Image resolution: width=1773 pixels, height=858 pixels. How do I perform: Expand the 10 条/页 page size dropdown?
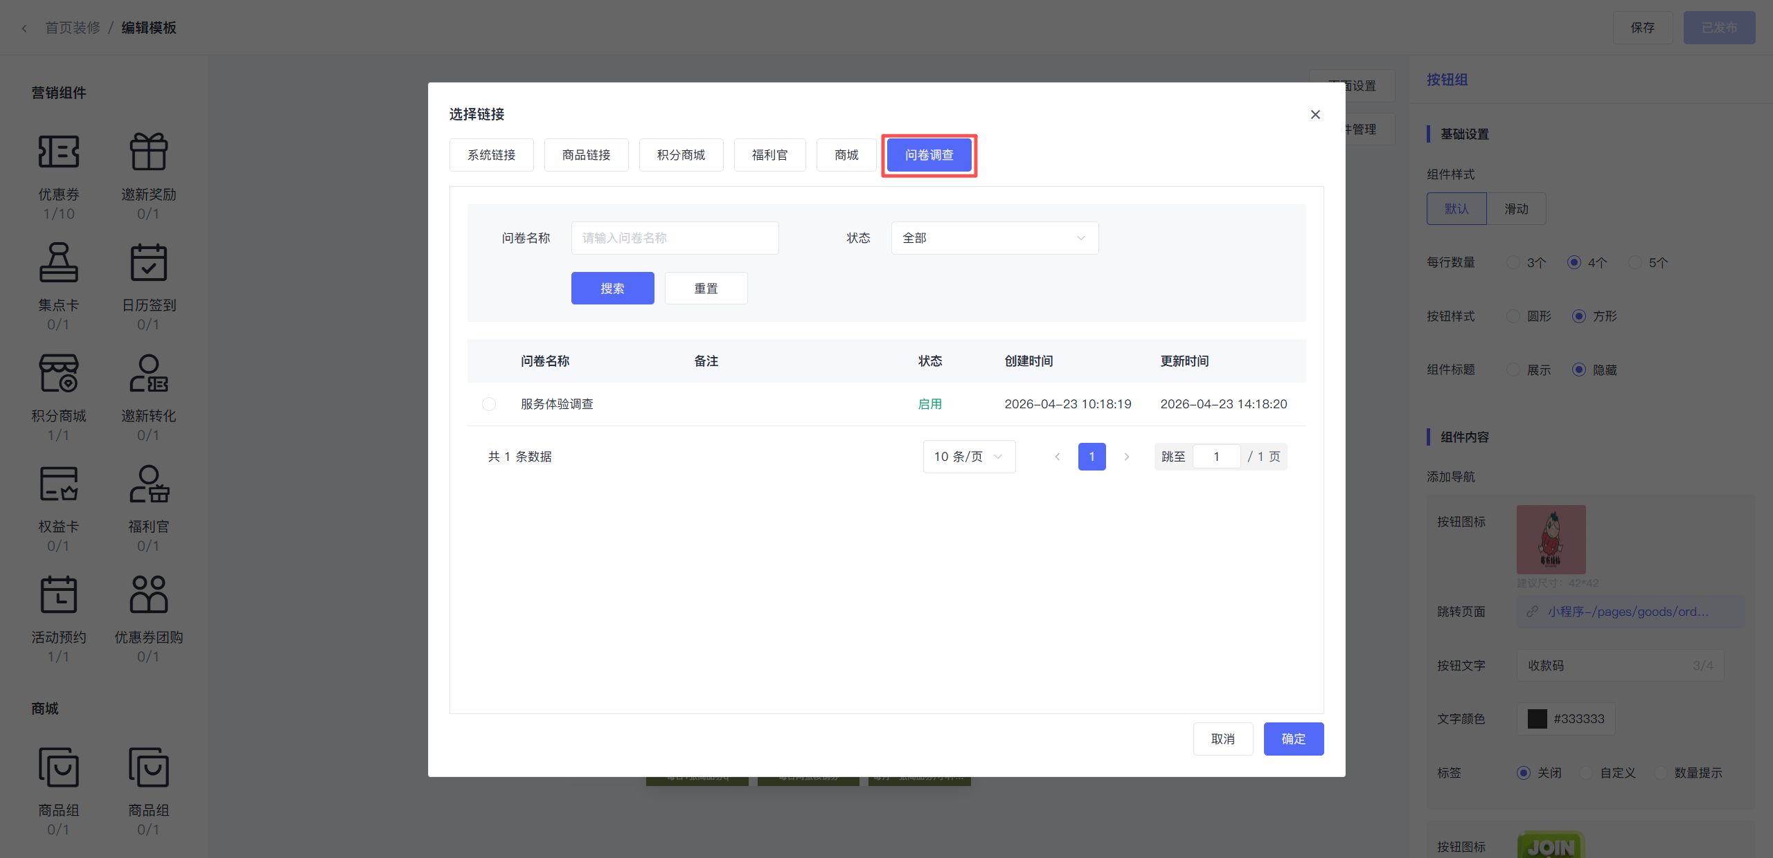click(x=968, y=457)
